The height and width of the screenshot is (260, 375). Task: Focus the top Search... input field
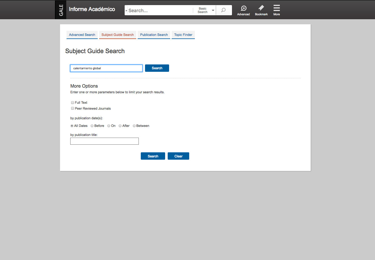[x=160, y=10]
